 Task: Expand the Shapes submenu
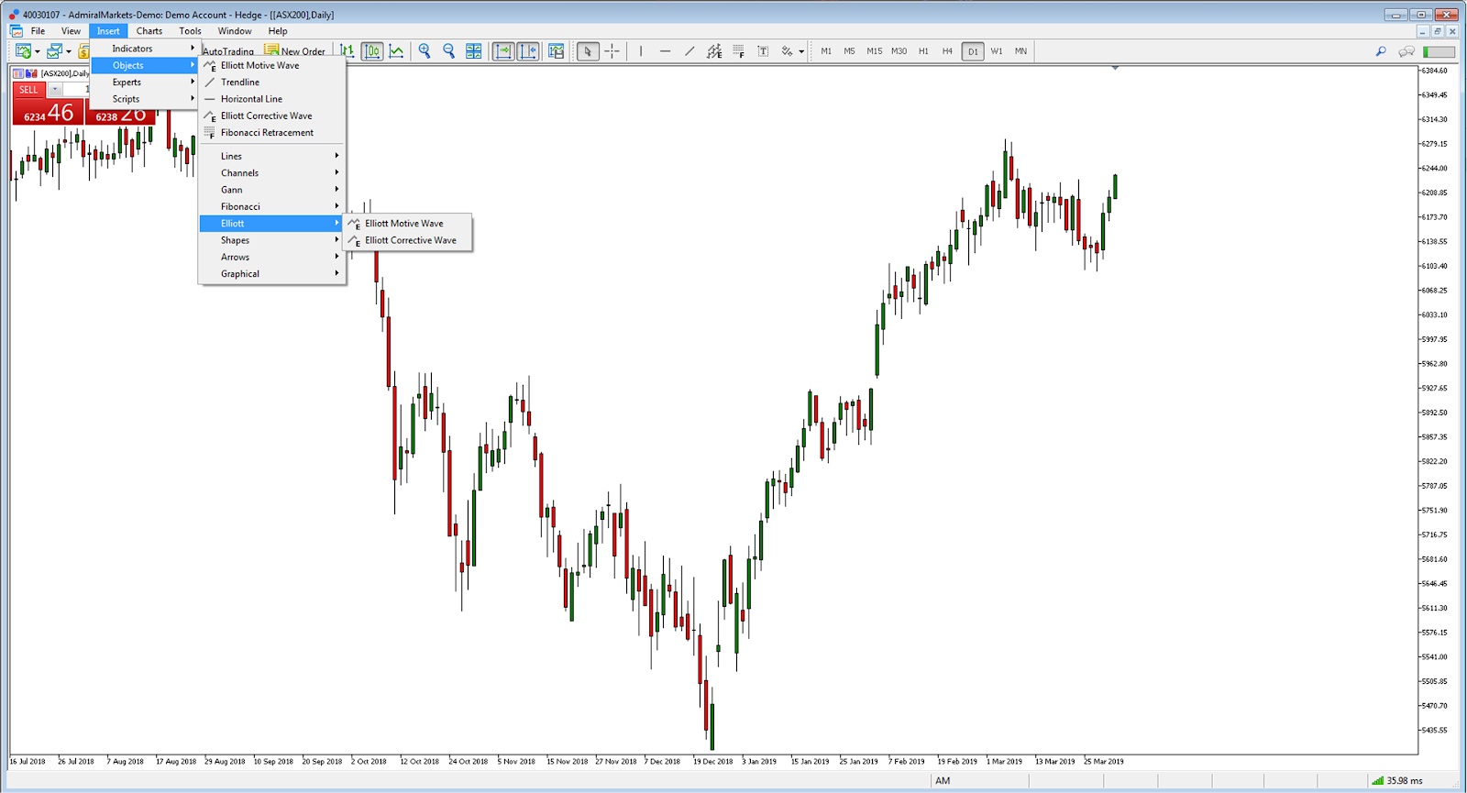click(x=272, y=240)
